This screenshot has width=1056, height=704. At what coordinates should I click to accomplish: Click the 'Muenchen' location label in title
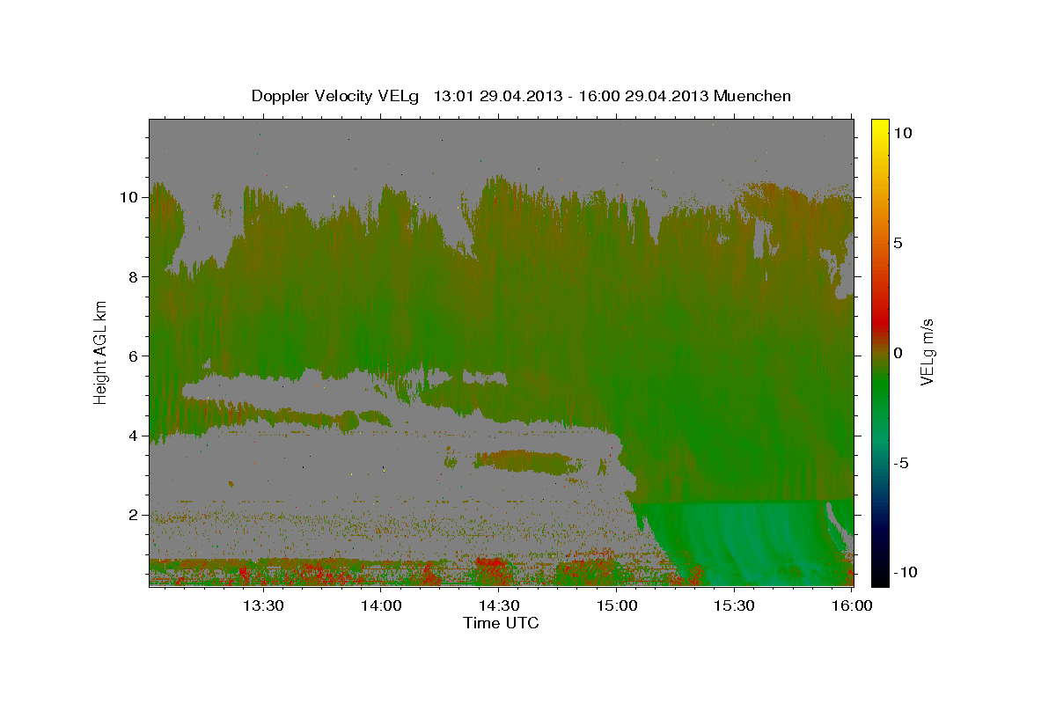point(752,96)
